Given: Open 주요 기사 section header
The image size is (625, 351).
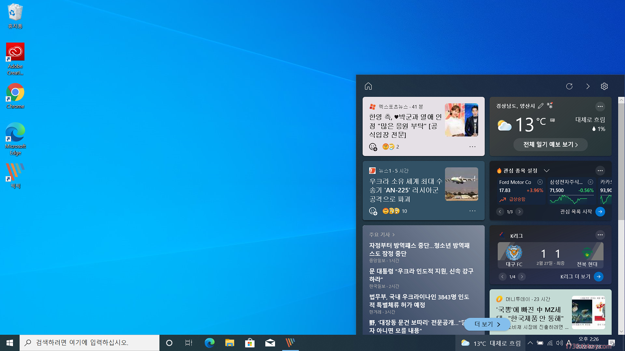Looking at the screenshot, I should [382, 235].
